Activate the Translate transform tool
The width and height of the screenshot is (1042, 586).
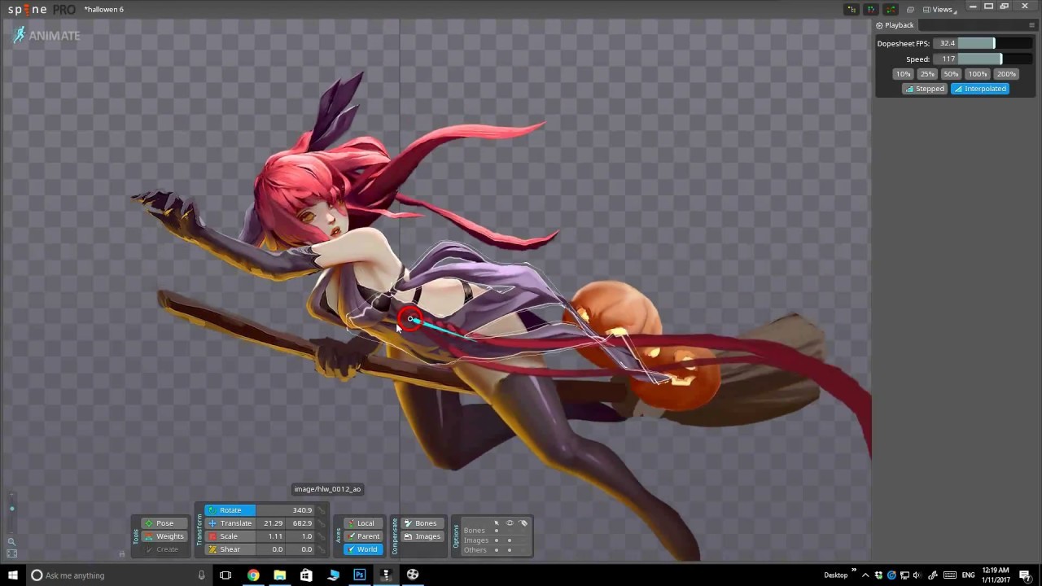[x=230, y=523]
